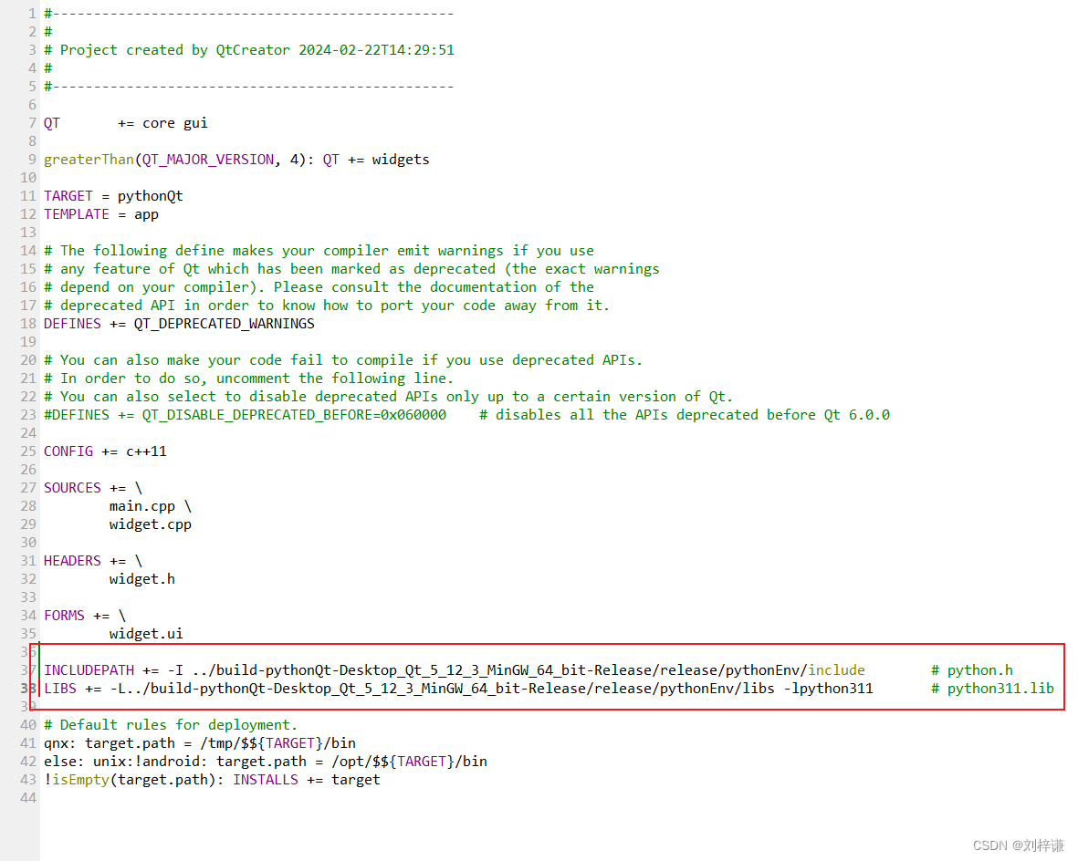Select the CONFIG += c++11 statement

point(102,451)
